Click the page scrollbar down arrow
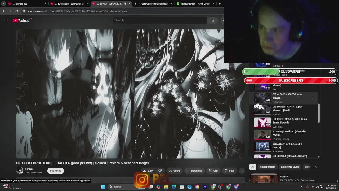Image resolution: width=339 pixels, height=191 pixels. 337,181
